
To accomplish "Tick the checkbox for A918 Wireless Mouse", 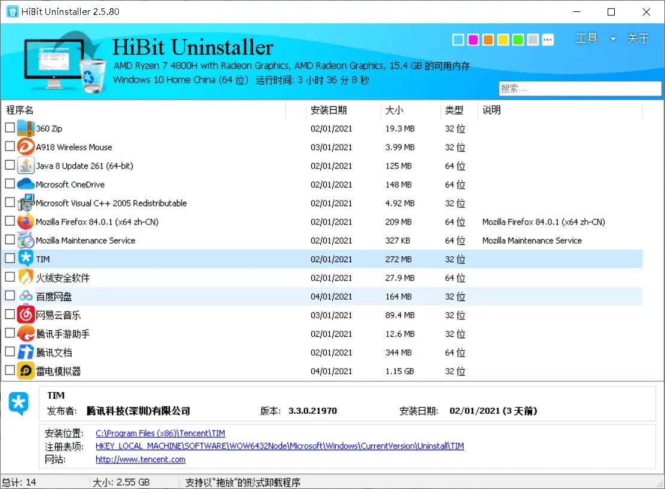I will point(10,146).
